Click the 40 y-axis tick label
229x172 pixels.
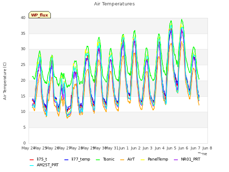23,18
